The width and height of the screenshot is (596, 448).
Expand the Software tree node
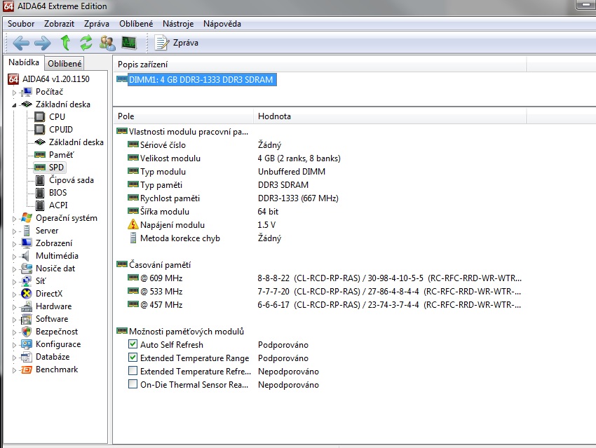(14, 320)
